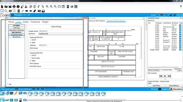The height and width of the screenshot is (102, 183).
Task: Click the Redo arrow in the toolbar
Action: coord(43,7)
